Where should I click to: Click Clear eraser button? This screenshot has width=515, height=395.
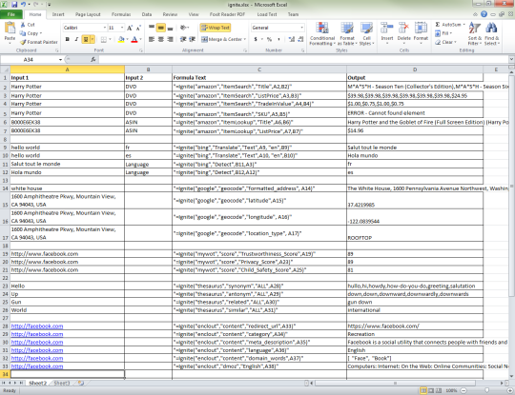pos(445,42)
